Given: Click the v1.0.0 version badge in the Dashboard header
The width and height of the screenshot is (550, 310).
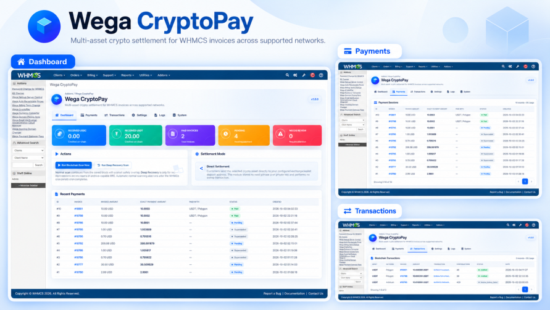Looking at the screenshot, I should point(315,99).
